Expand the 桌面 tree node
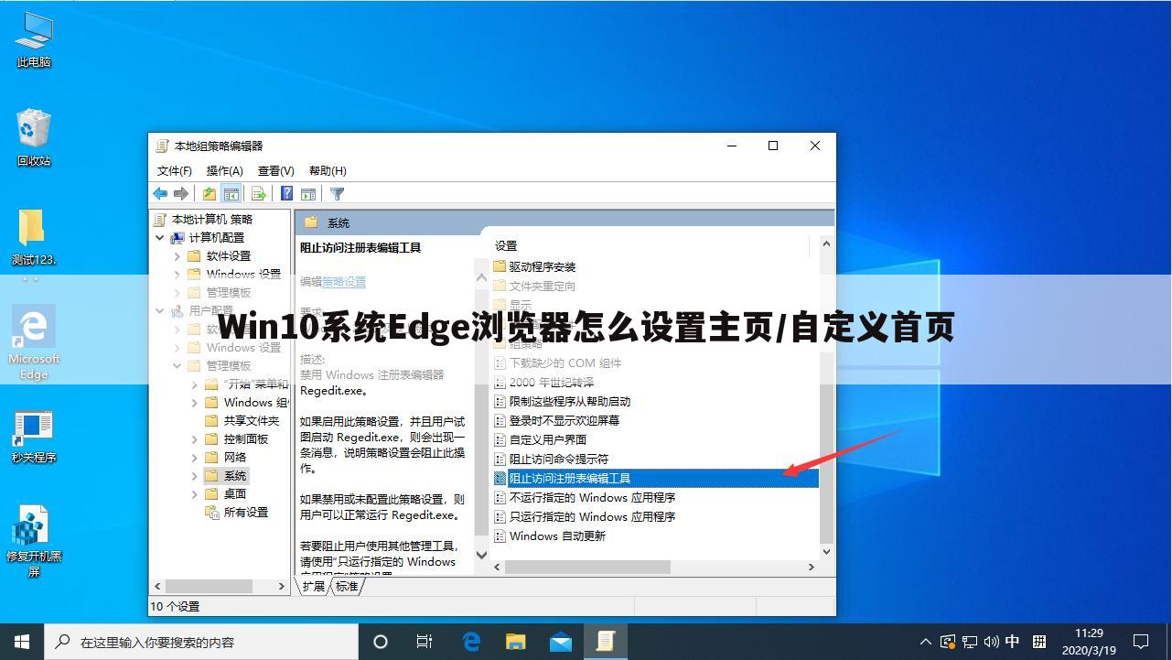Image resolution: width=1172 pixels, height=660 pixels. (195, 494)
